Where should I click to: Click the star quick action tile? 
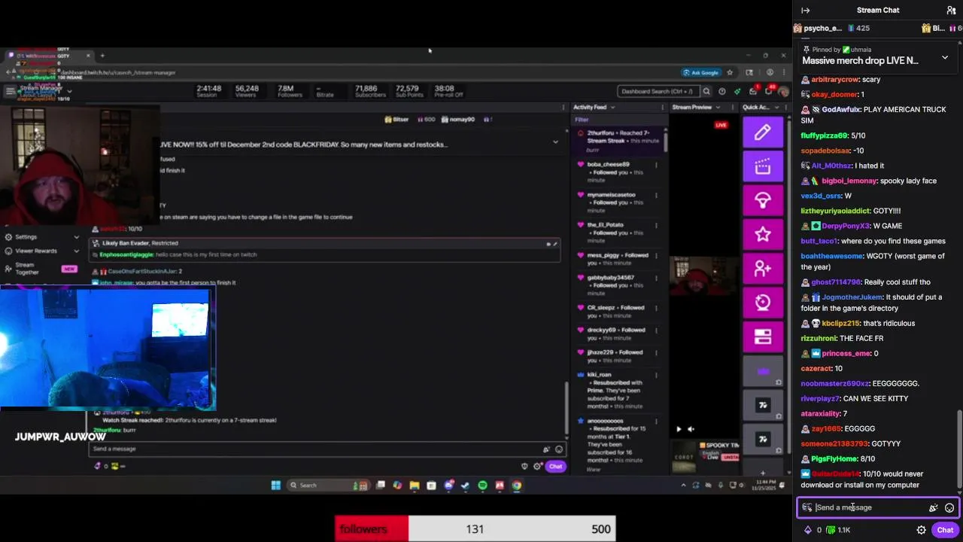pos(763,234)
